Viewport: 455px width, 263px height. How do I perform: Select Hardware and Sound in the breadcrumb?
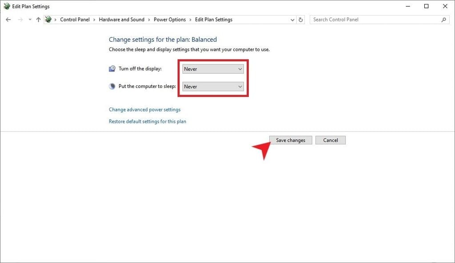[x=121, y=19]
